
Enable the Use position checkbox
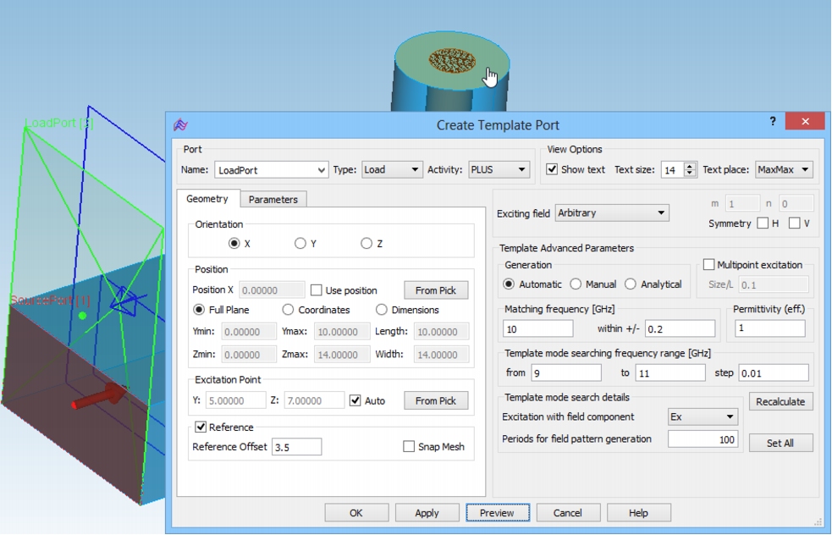[x=317, y=290]
